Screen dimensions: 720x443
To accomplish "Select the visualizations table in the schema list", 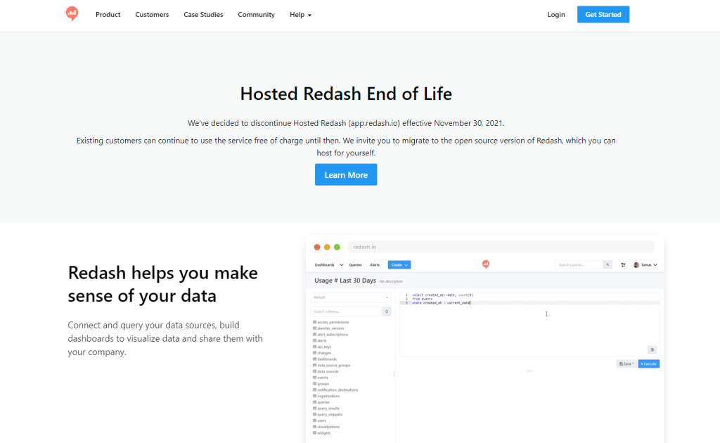I will tap(328, 427).
